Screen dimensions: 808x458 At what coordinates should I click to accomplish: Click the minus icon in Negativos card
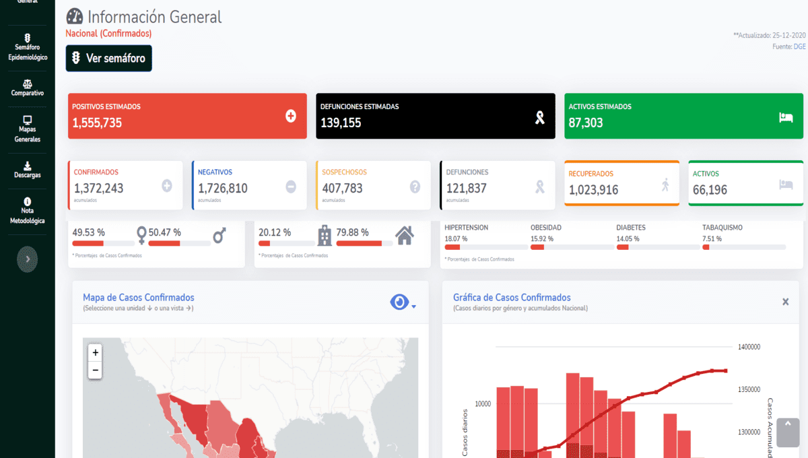(x=291, y=187)
